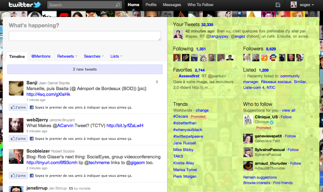The height and width of the screenshot is (192, 323).
Task: Click the list icon beside Recently listed in
Action: coord(244,76)
